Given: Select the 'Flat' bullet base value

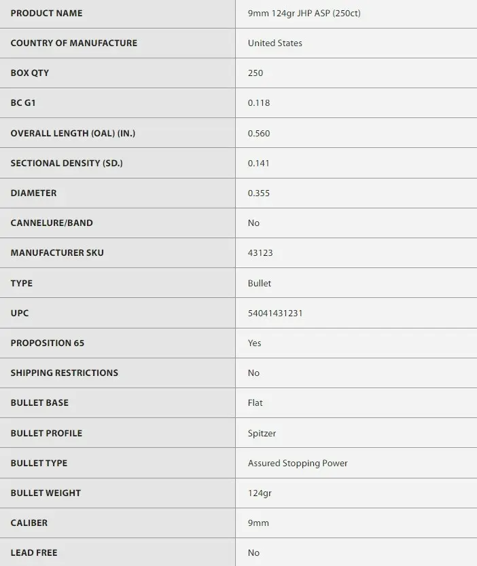Looking at the screenshot, I should tap(255, 402).
